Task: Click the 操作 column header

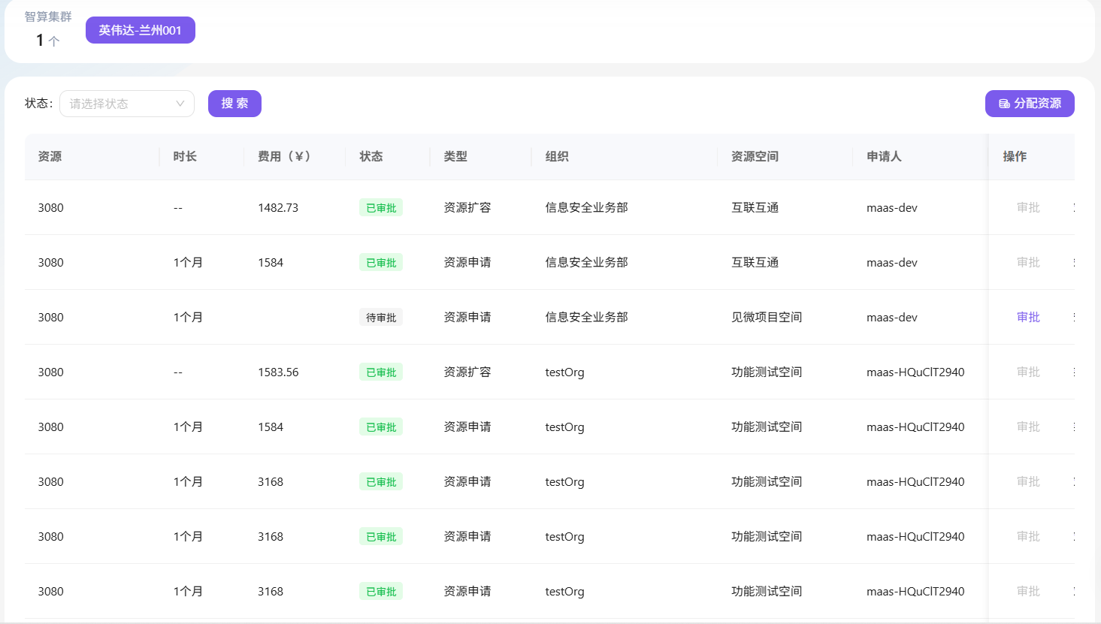Action: click(x=1015, y=156)
